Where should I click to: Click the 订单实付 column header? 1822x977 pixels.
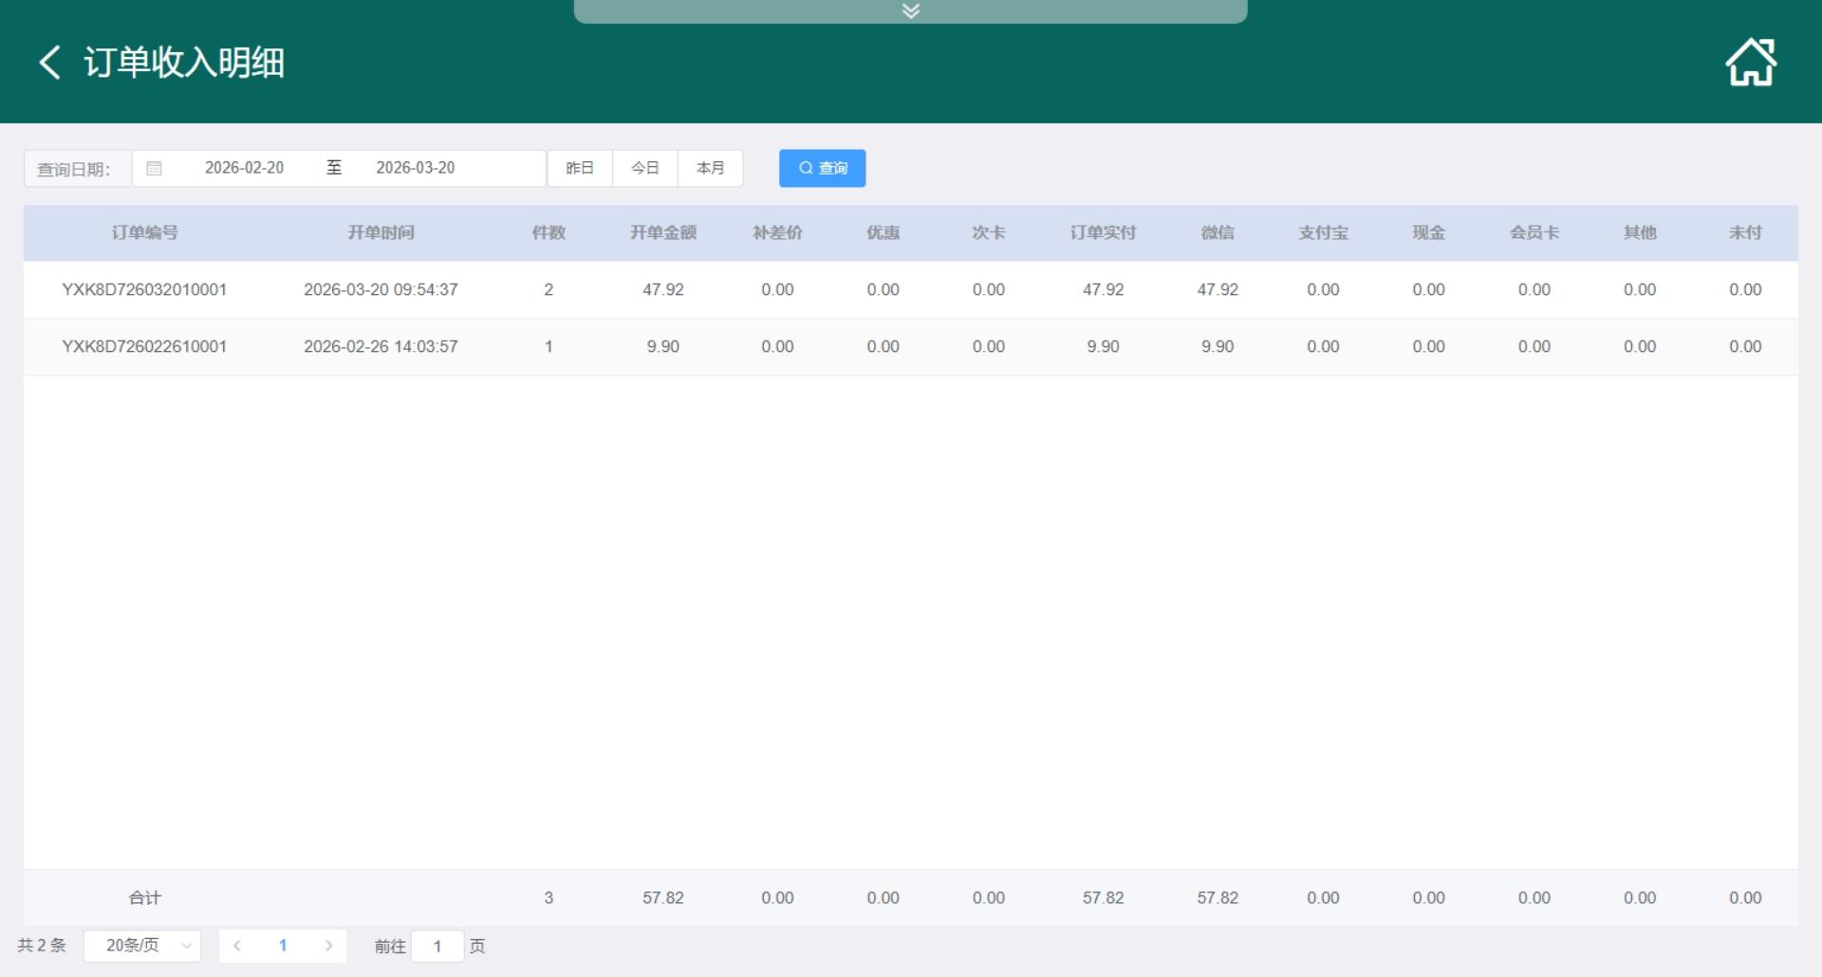1103,232
